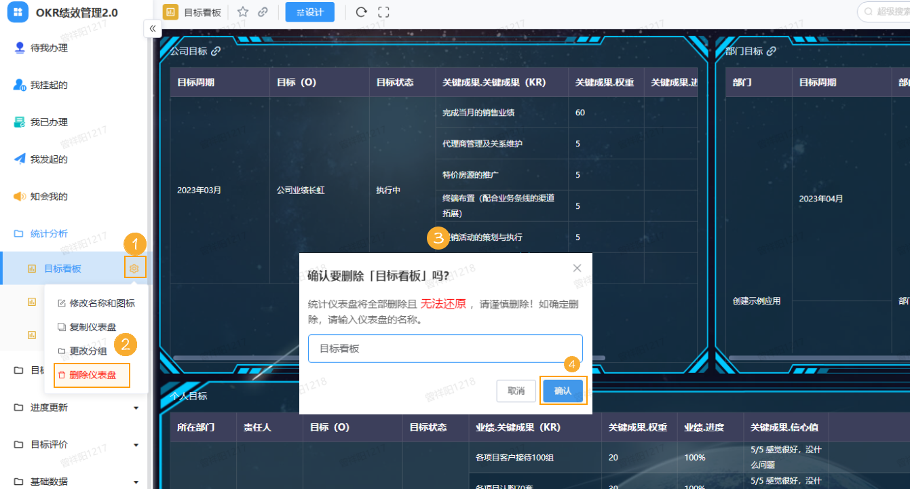
Task: Click the 部门目标 panel link icon
Action: pos(772,50)
